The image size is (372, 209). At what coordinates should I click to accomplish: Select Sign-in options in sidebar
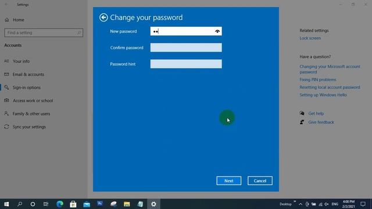27,88
